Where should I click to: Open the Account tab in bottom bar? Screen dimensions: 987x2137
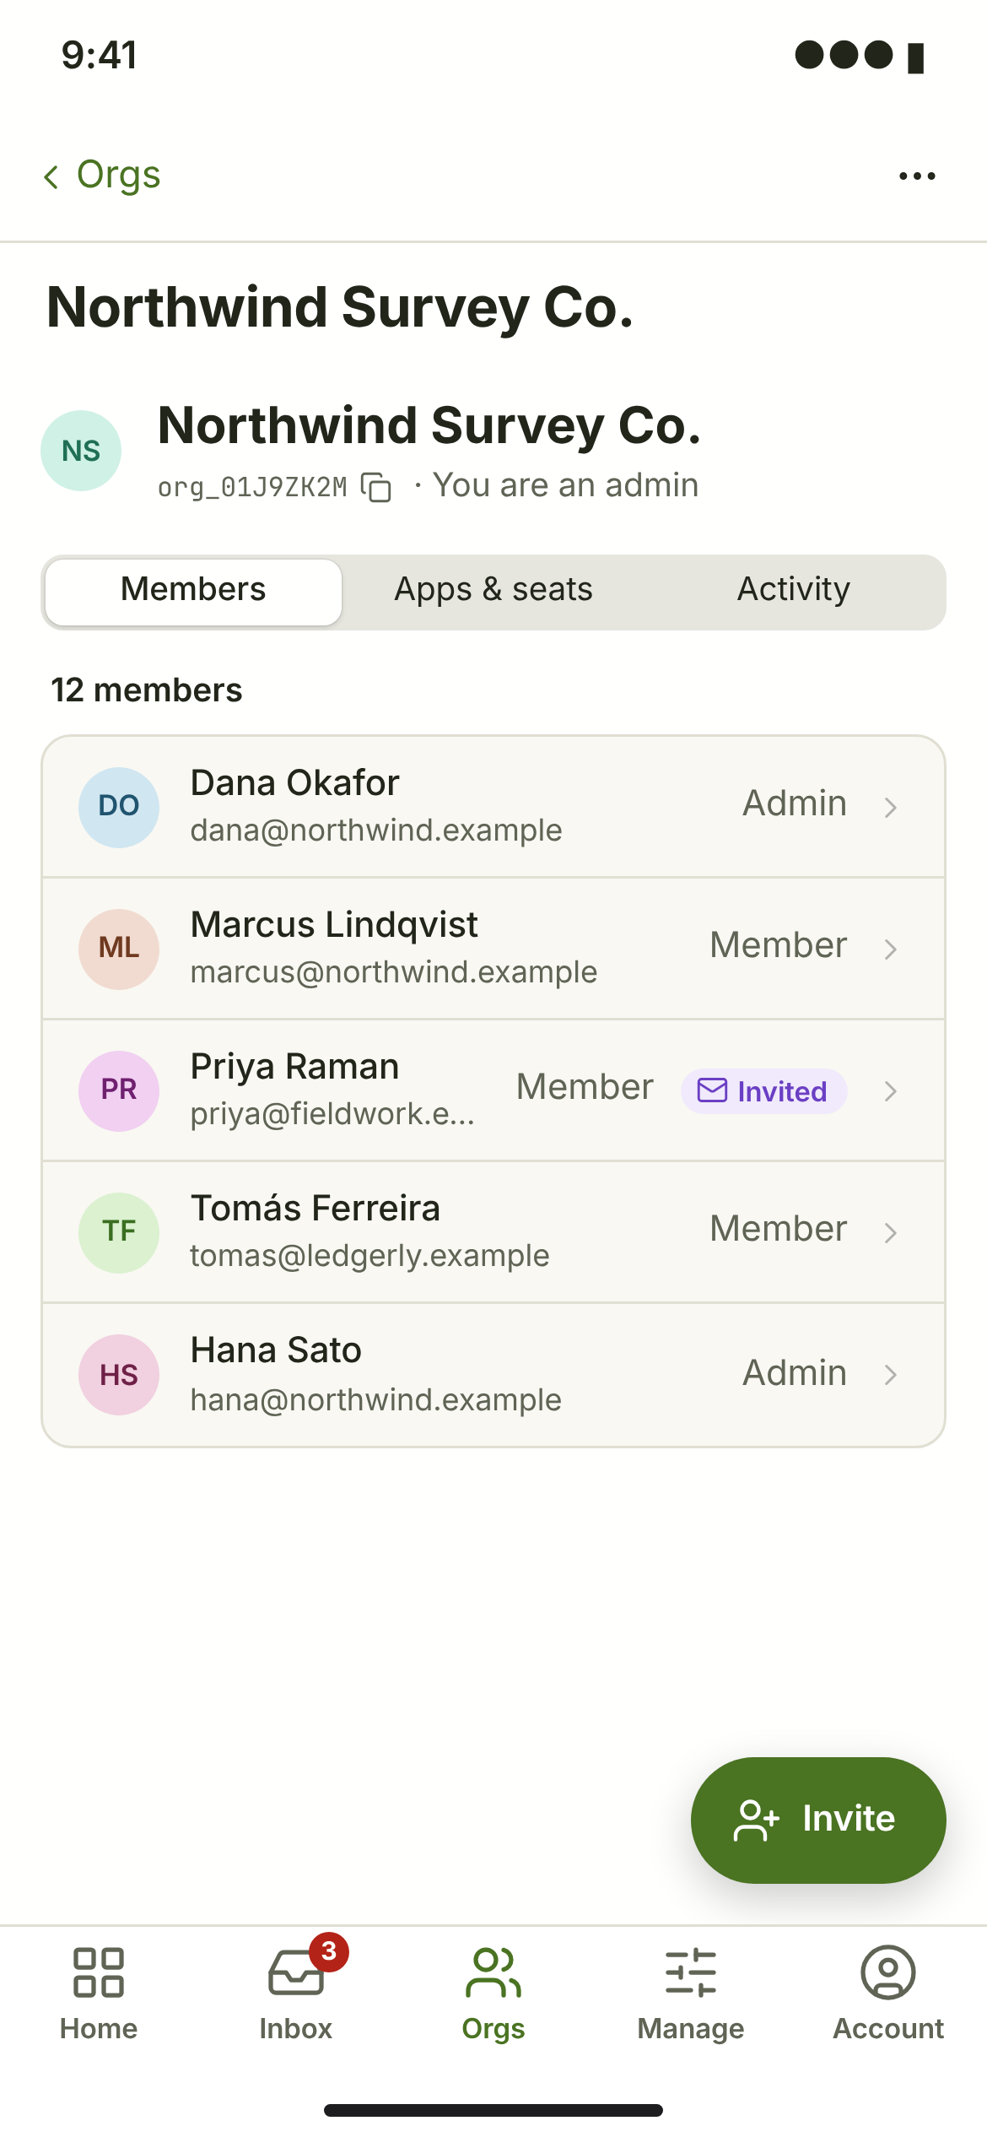pos(888,1994)
